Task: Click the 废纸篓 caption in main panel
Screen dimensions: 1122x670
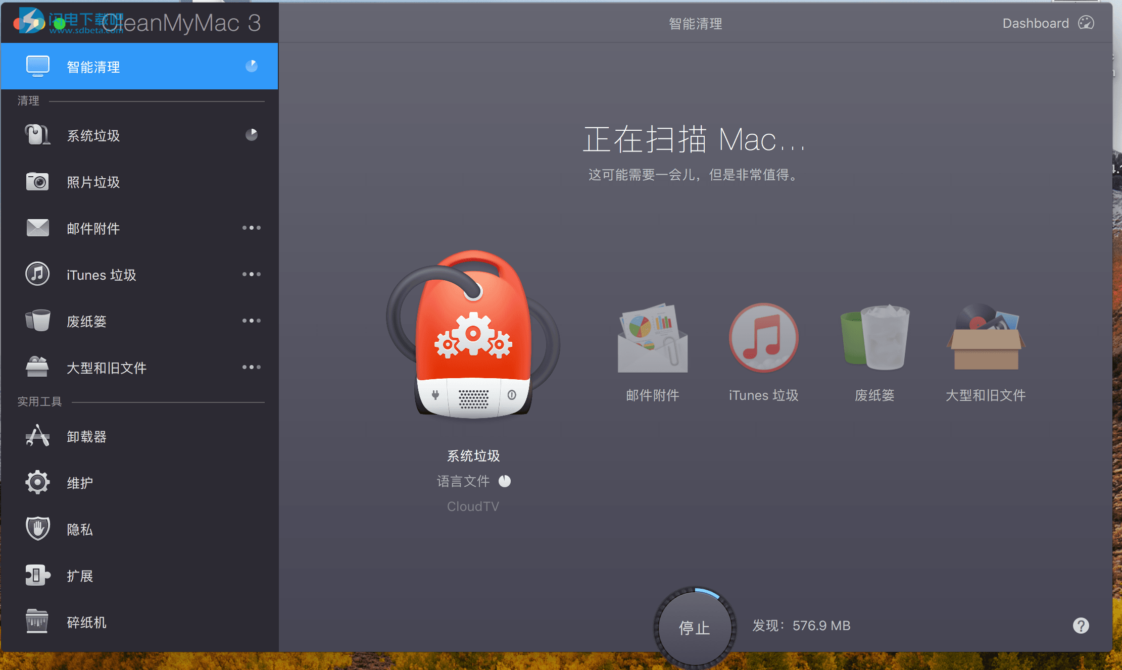Action: click(874, 395)
